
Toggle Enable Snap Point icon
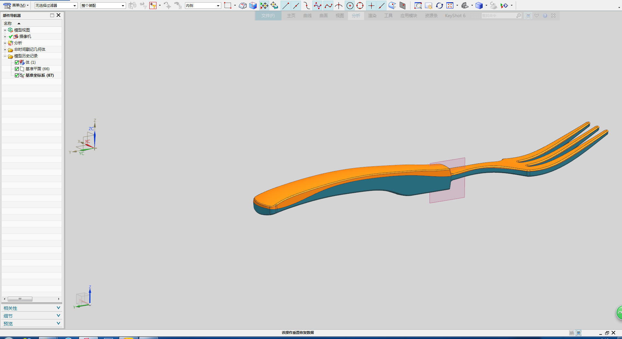pyautogui.click(x=264, y=5)
